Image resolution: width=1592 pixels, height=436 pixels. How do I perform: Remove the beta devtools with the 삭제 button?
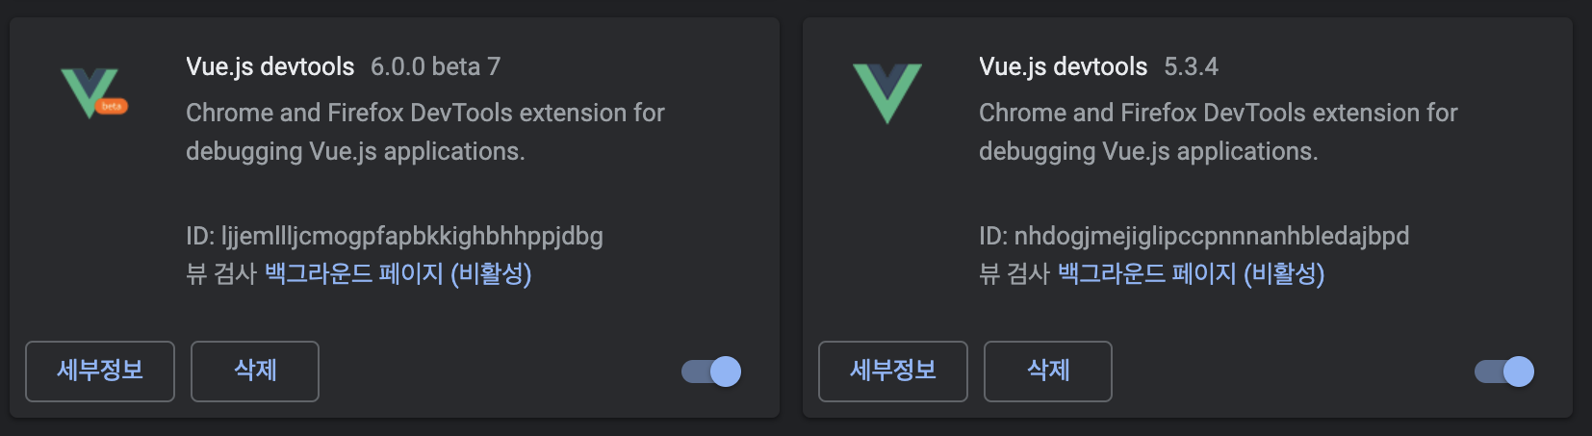(x=255, y=371)
